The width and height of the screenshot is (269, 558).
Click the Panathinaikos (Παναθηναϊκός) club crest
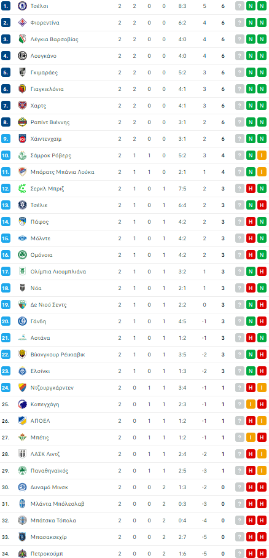[22, 471]
